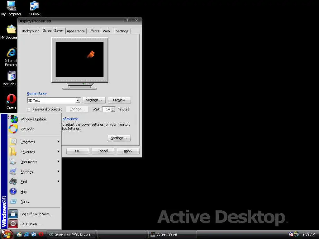Click the Wait minutes field showing 14
This screenshot has width=319, height=239.
tap(107, 109)
